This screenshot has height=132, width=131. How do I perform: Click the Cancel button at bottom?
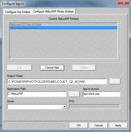point(99,125)
